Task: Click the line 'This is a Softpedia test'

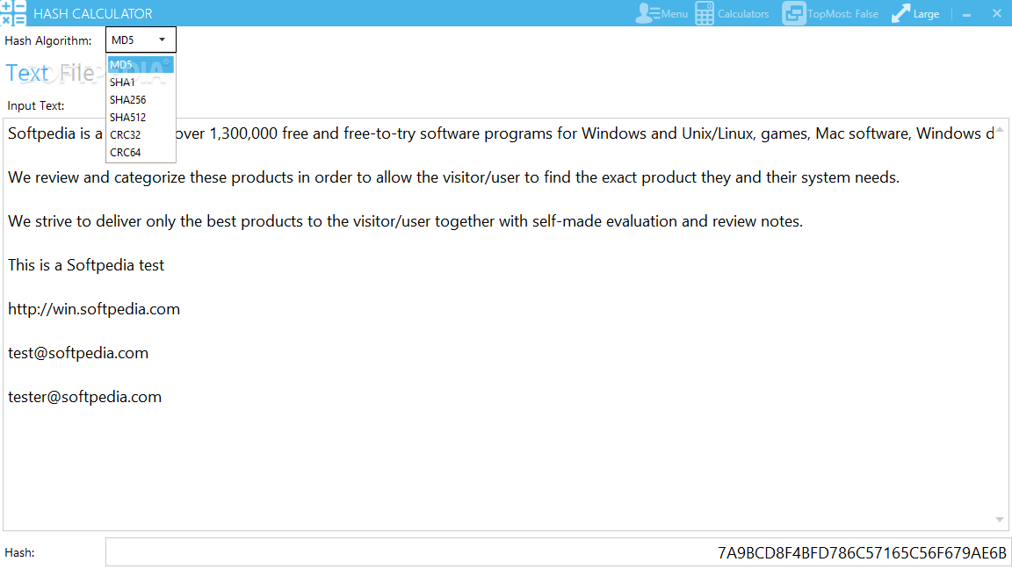Action: (86, 265)
